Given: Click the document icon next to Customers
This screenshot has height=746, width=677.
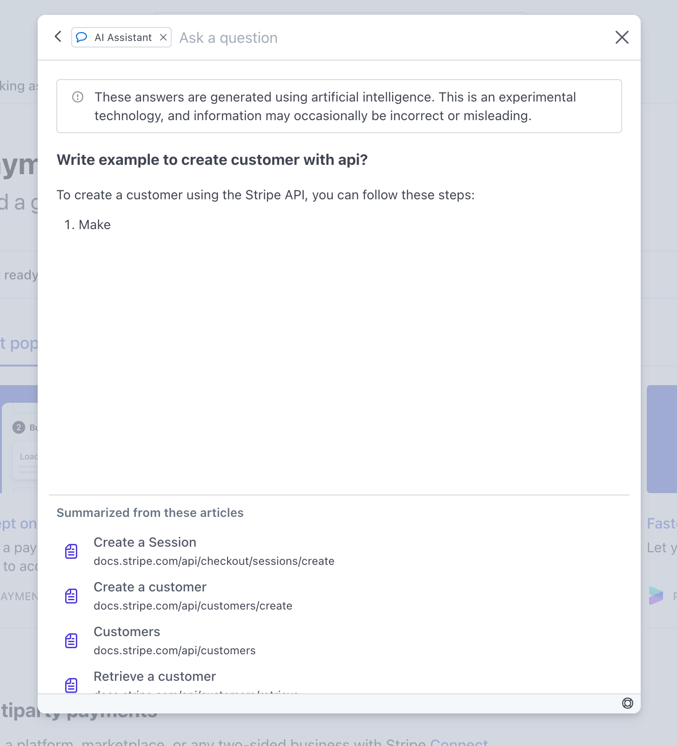Looking at the screenshot, I should tap(71, 640).
